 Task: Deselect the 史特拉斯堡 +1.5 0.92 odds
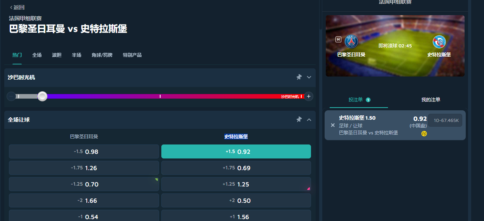coord(236,151)
